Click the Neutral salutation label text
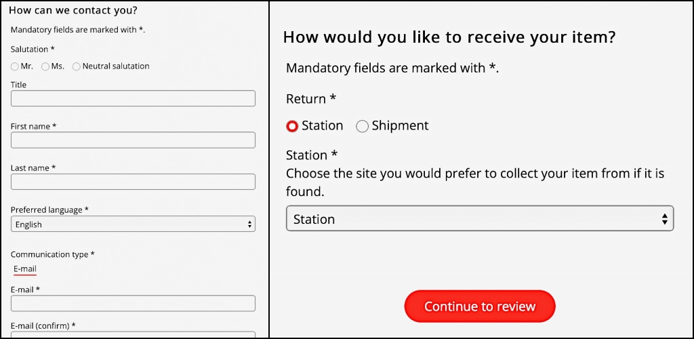The image size is (694, 339). click(x=116, y=66)
